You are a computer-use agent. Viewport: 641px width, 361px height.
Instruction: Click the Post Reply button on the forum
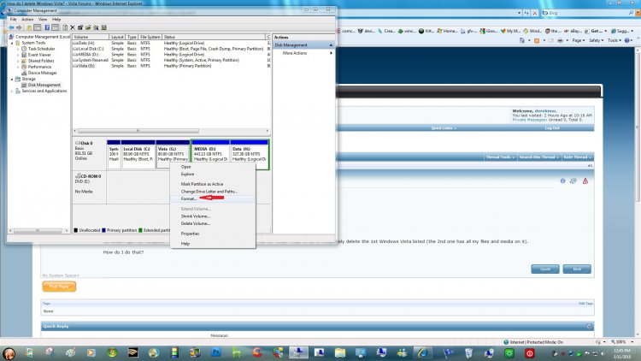[59, 287]
